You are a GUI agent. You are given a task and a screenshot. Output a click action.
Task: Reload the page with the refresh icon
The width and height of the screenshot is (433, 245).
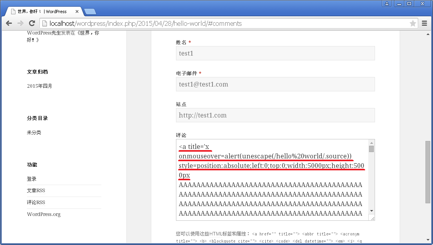(32, 23)
